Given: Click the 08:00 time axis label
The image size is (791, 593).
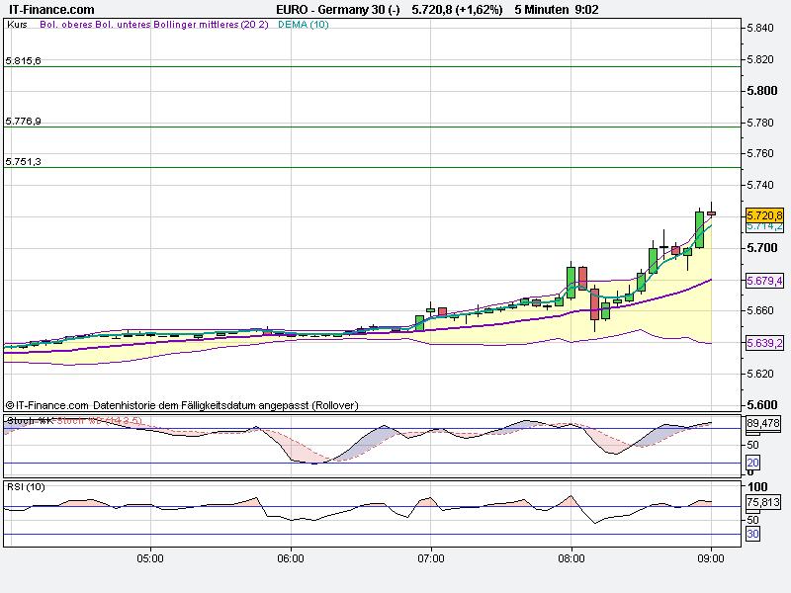Looking at the screenshot, I should tap(571, 558).
